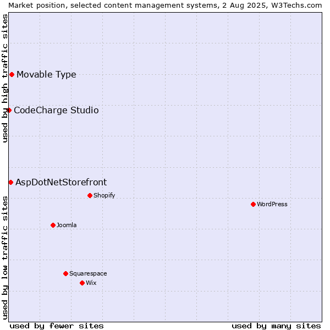Select the 'Shopify' label text
Screen dimensions: 330x330
tap(104, 195)
